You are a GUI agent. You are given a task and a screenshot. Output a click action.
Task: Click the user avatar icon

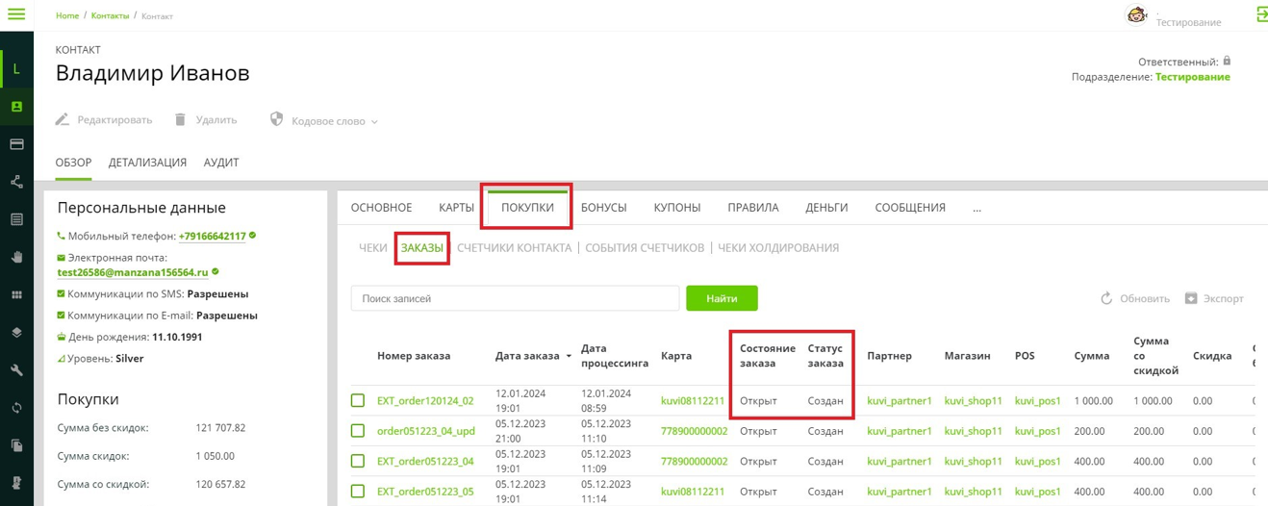(x=1136, y=14)
